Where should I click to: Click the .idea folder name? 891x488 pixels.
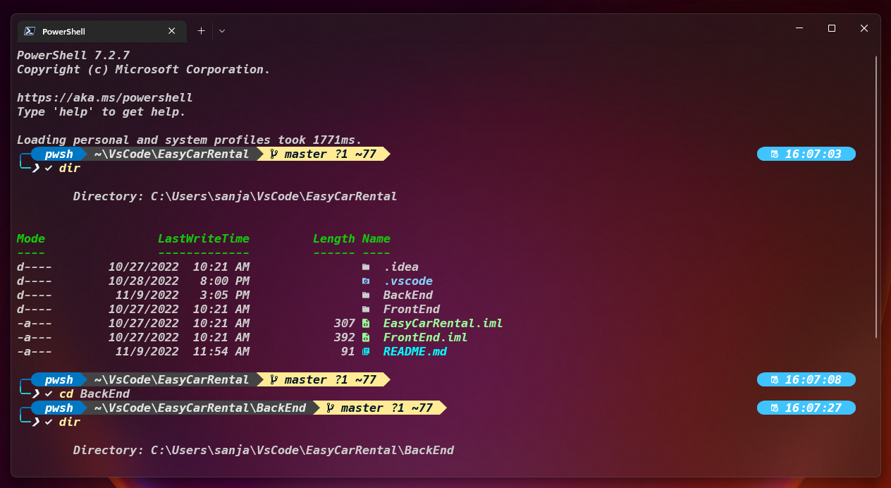[x=401, y=267]
